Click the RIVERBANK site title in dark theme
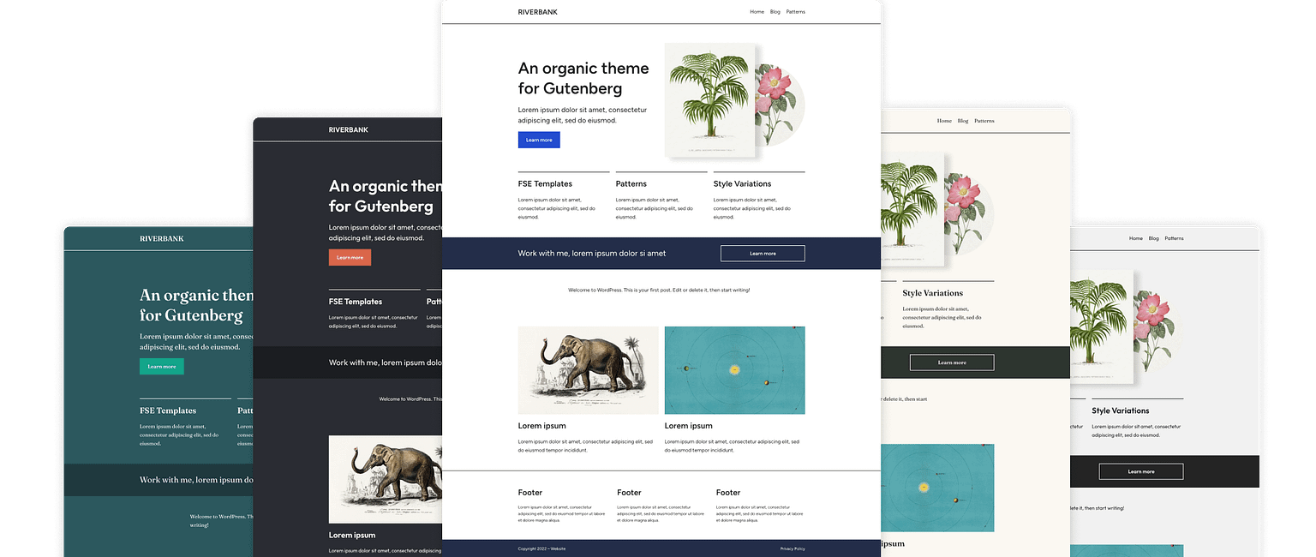This screenshot has width=1316, height=557. [x=348, y=130]
